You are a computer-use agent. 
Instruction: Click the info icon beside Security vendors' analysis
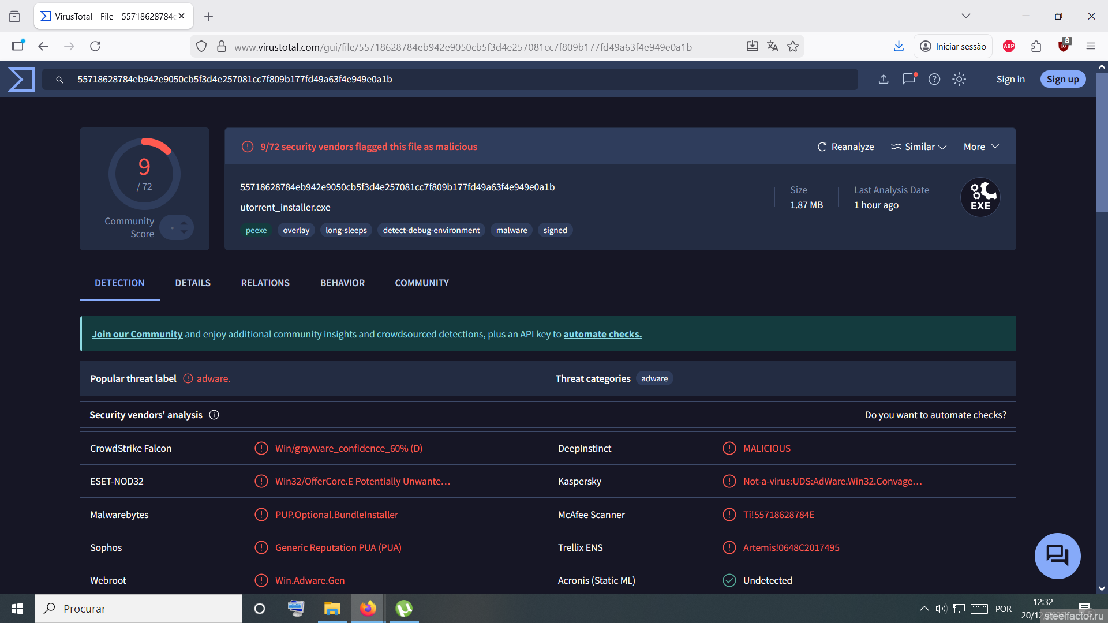click(x=214, y=415)
